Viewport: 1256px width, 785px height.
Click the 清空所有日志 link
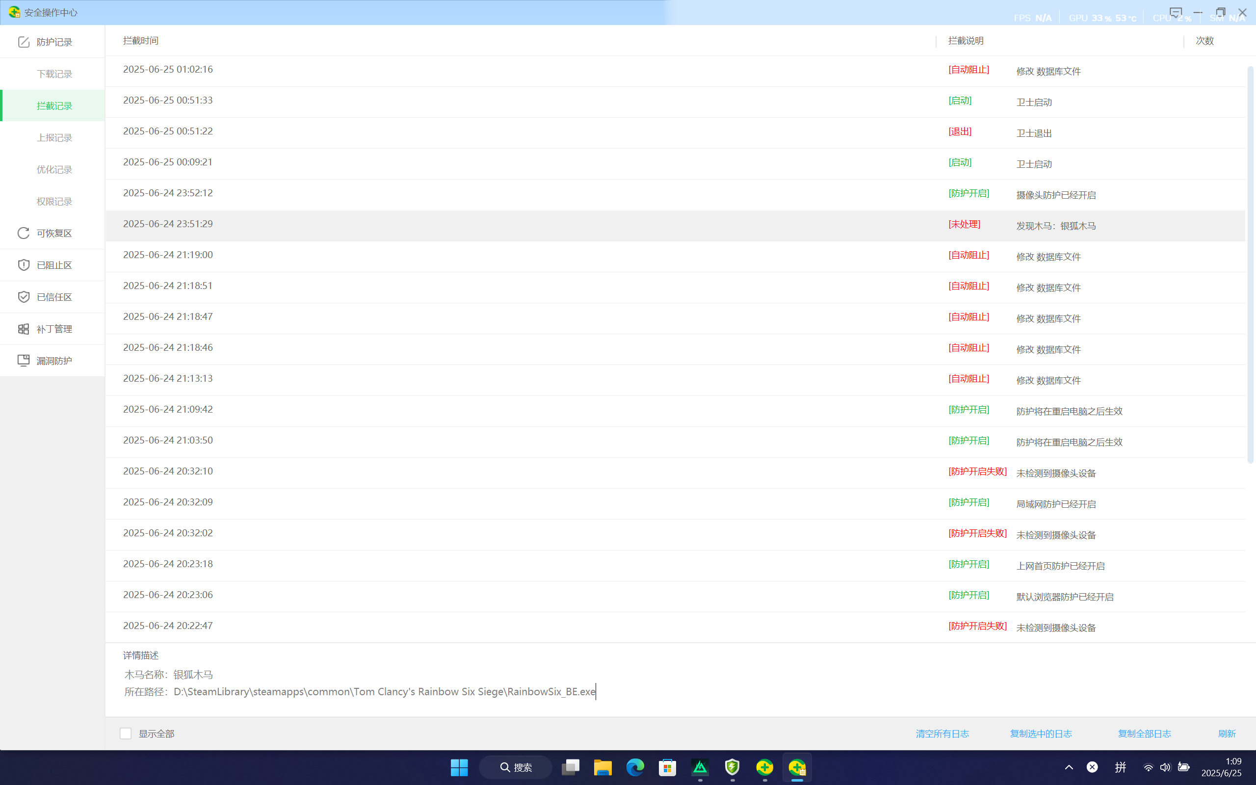[x=942, y=733]
